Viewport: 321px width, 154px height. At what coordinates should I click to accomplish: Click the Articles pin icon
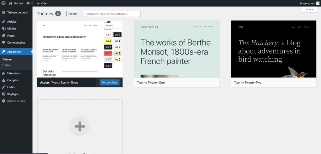pos(3,22)
